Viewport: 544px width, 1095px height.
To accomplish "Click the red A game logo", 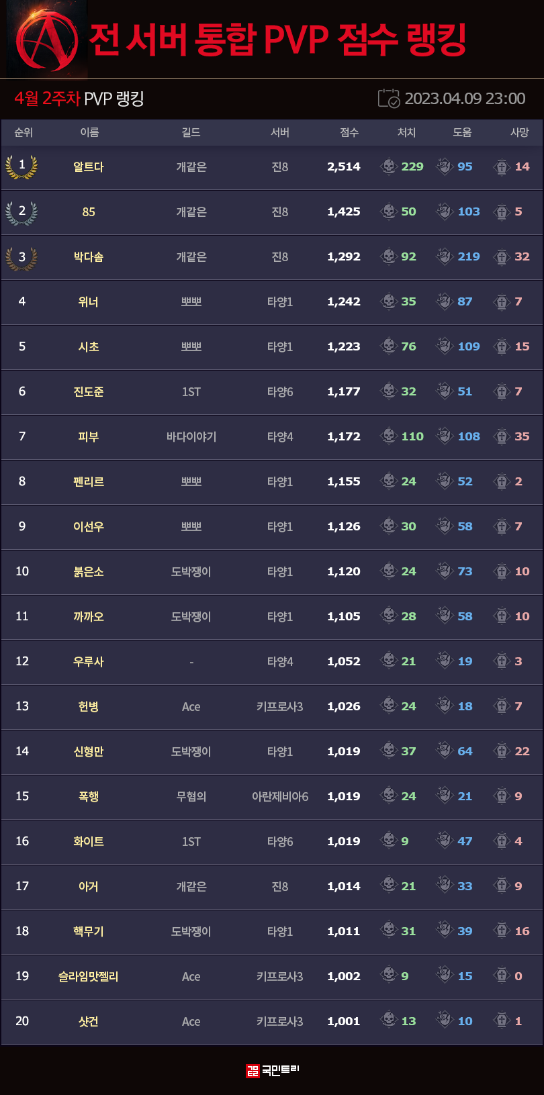I will click(x=47, y=42).
